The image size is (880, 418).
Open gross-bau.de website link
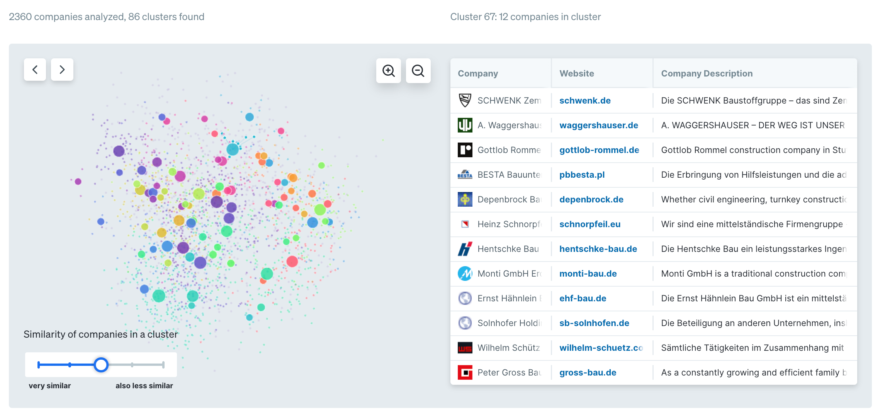tap(588, 372)
